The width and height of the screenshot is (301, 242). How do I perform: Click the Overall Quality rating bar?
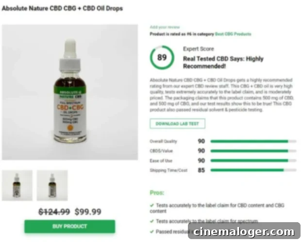(x=253, y=141)
